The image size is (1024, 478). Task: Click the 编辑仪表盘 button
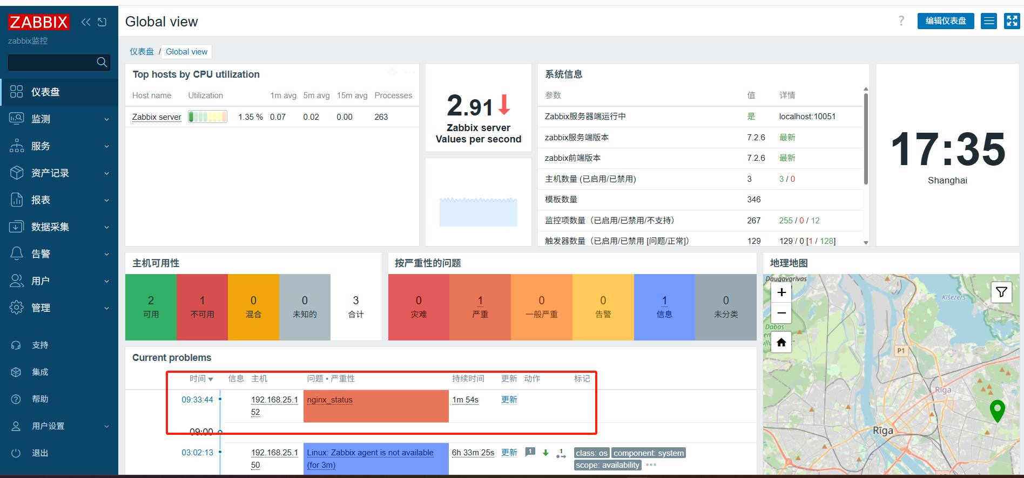(946, 21)
